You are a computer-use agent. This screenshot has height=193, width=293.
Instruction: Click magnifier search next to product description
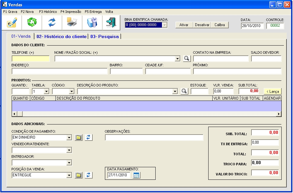[184, 91]
